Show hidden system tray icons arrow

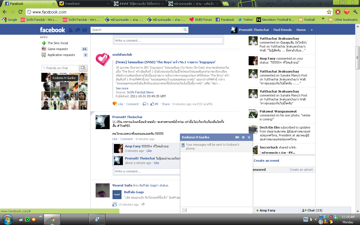[316, 219]
